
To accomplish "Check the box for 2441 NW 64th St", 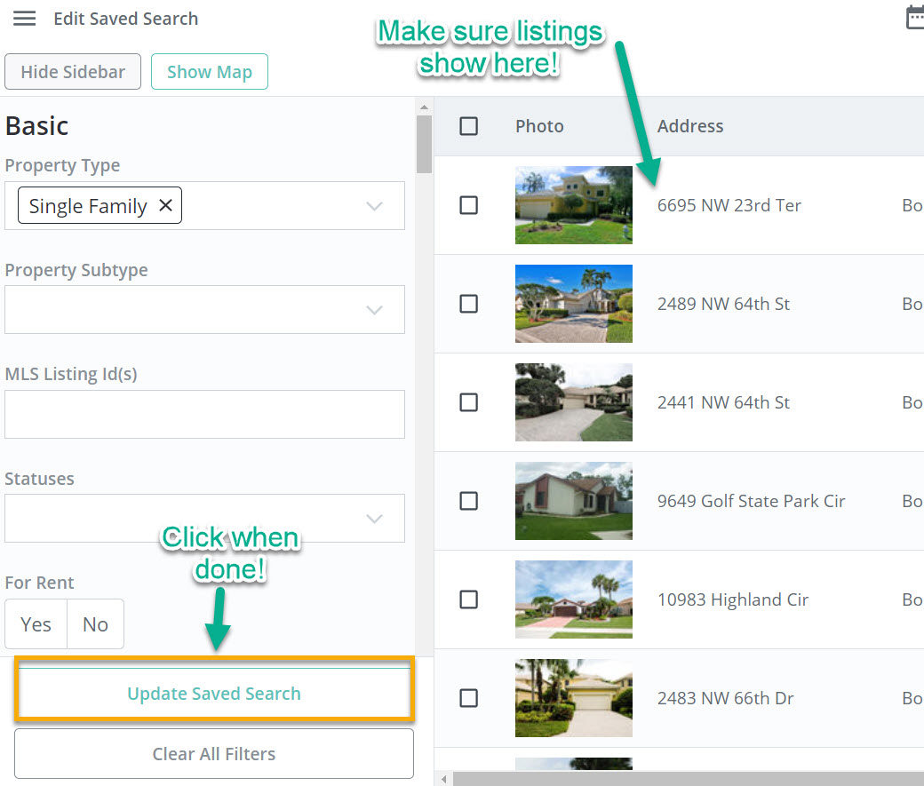I will [x=468, y=402].
